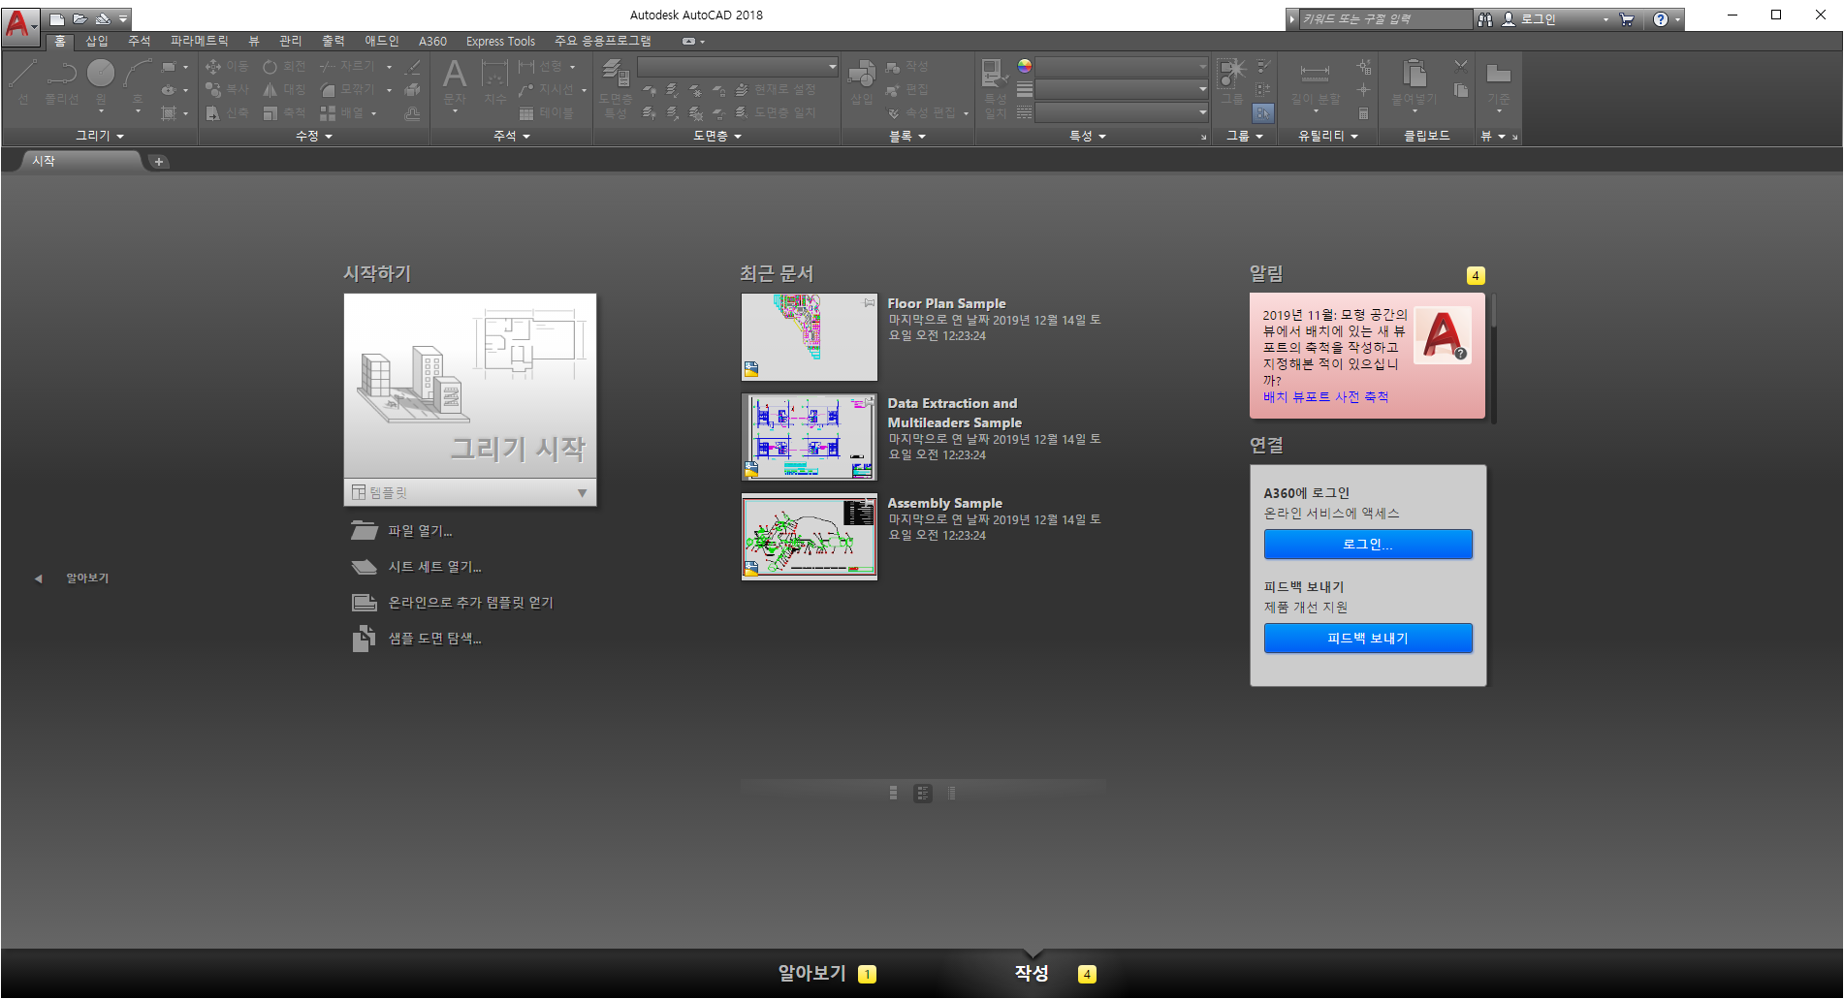Expand the Layers (도면층) panel
This screenshot has height=999, width=1844.
click(717, 136)
